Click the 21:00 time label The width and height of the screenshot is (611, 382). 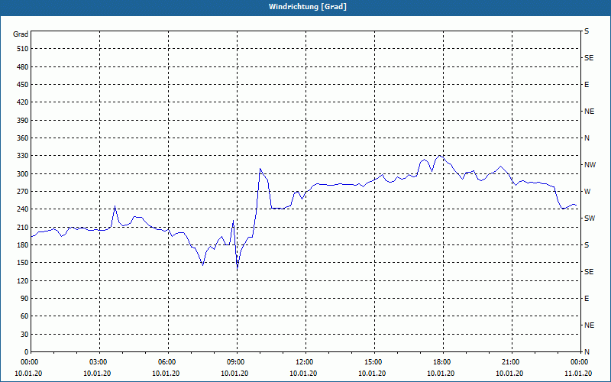click(x=512, y=362)
